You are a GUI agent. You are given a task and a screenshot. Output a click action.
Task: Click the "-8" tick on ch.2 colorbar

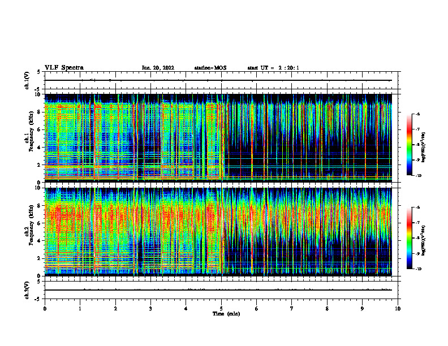(417, 238)
